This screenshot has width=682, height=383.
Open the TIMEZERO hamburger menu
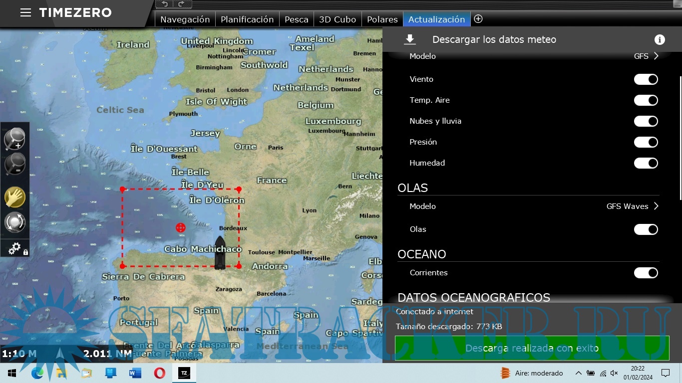(25, 12)
